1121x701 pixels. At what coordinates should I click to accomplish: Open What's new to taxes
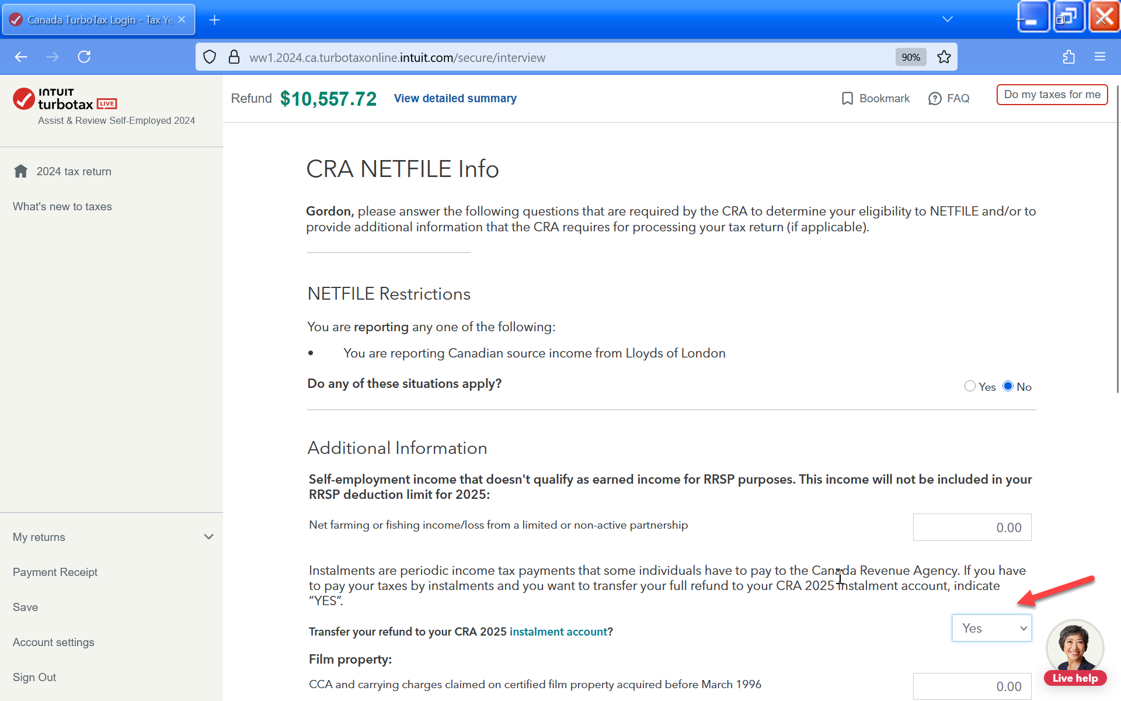coord(62,206)
